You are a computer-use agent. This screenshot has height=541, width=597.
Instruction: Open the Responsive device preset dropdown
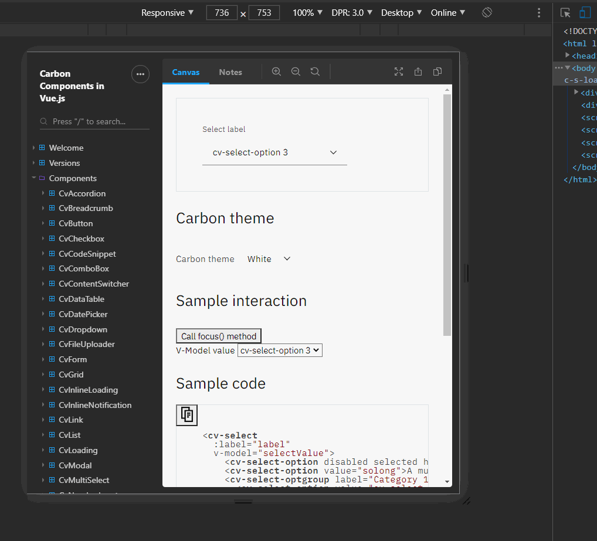pyautogui.click(x=168, y=12)
